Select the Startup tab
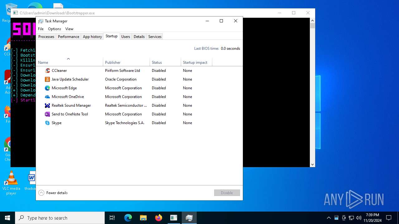The width and height of the screenshot is (399, 224). coord(112,36)
